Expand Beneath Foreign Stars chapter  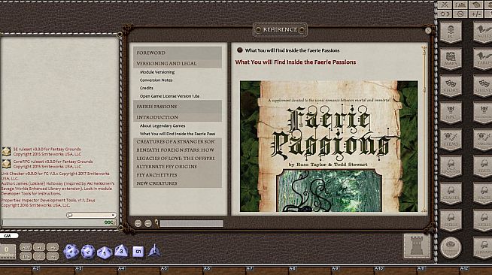click(178, 150)
